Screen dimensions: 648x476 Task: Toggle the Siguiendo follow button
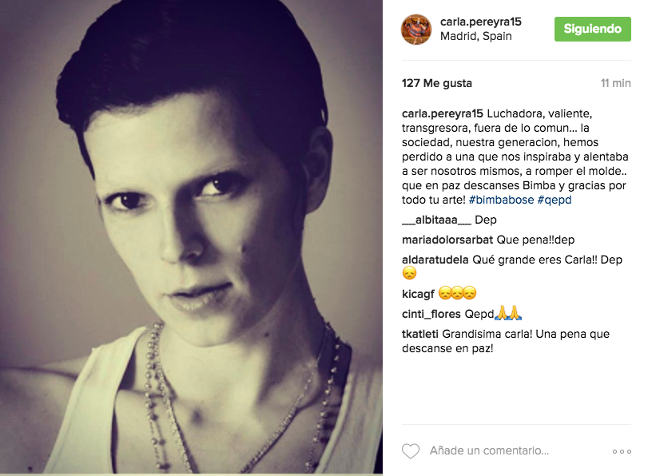pyautogui.click(x=593, y=29)
